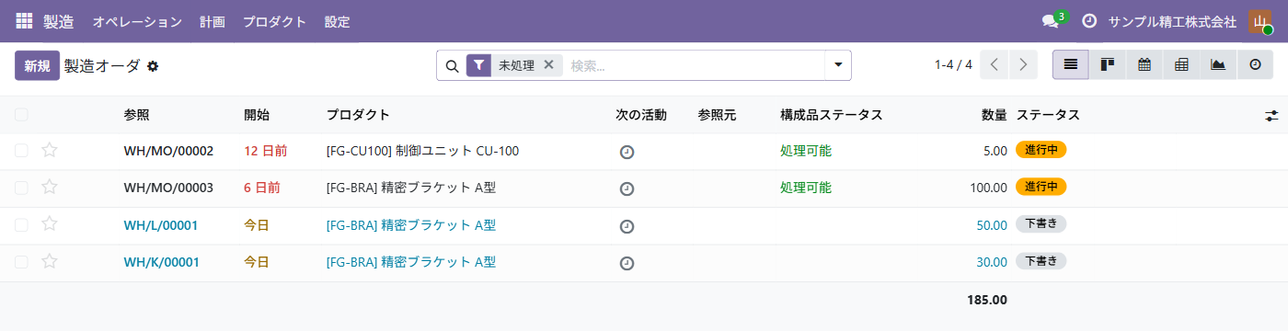Expand the search options dropdown arrow
This screenshot has width=1288, height=331.
pos(838,65)
